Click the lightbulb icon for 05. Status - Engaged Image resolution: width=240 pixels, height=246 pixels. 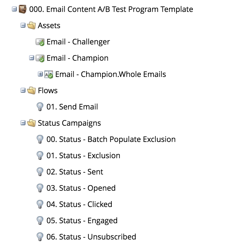point(40,221)
